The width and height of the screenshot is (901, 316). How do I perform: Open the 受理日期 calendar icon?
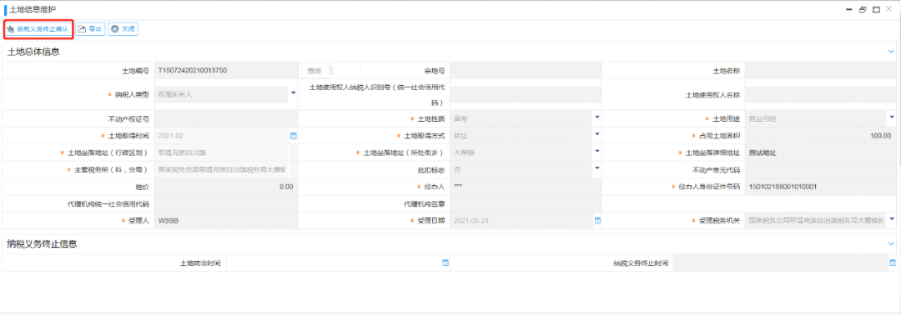[x=597, y=221]
